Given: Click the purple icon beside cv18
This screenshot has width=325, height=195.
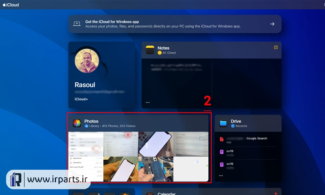Looking at the screenshot, I should [222, 152].
